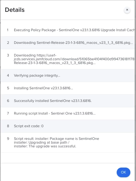Screen dimensions: 136x181
Task: Click 'Upgrading at base path' line
Action: (42, 143)
